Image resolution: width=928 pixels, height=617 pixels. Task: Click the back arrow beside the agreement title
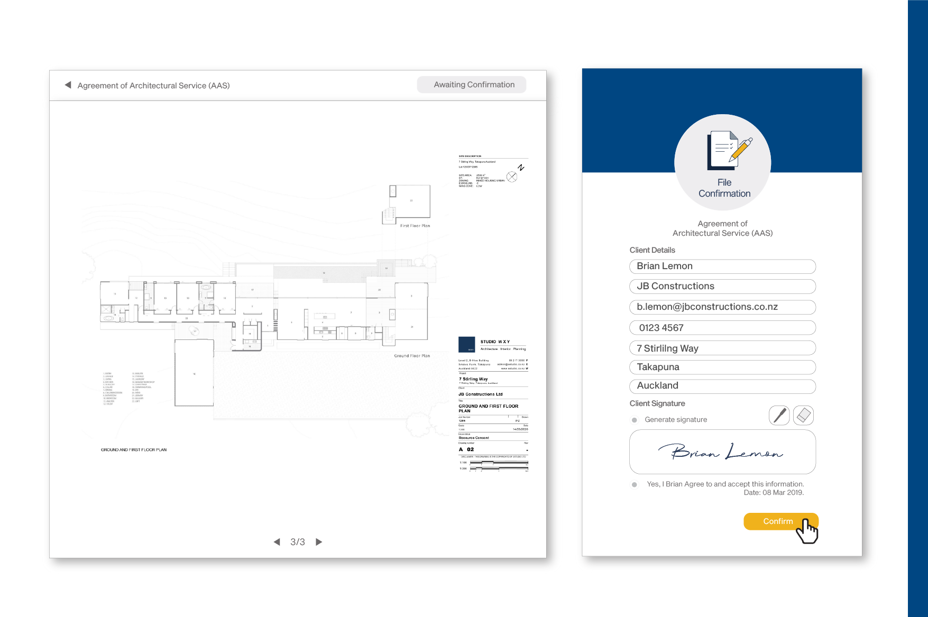coord(67,85)
